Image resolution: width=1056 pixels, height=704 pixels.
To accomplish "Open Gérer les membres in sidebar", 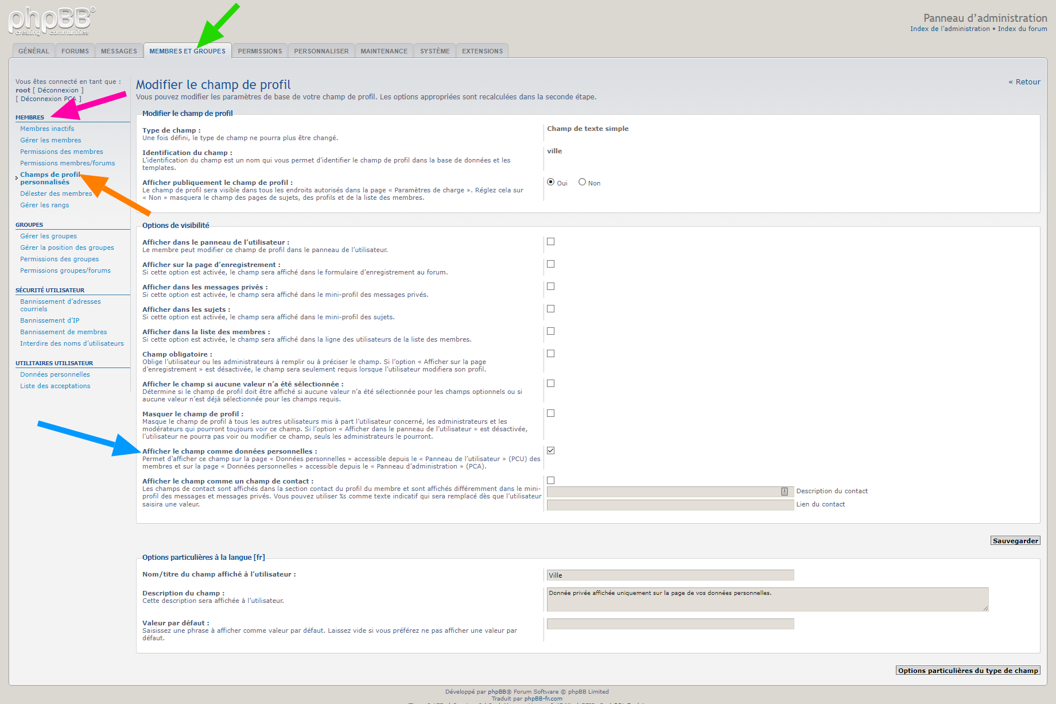I will pos(51,140).
